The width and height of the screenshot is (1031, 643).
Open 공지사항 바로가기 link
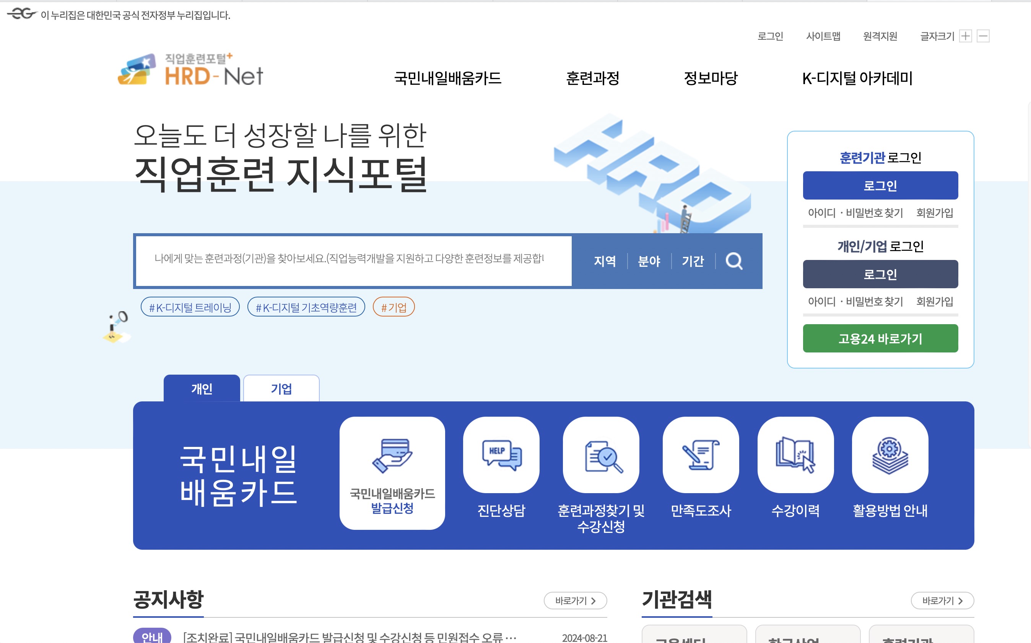[575, 601]
